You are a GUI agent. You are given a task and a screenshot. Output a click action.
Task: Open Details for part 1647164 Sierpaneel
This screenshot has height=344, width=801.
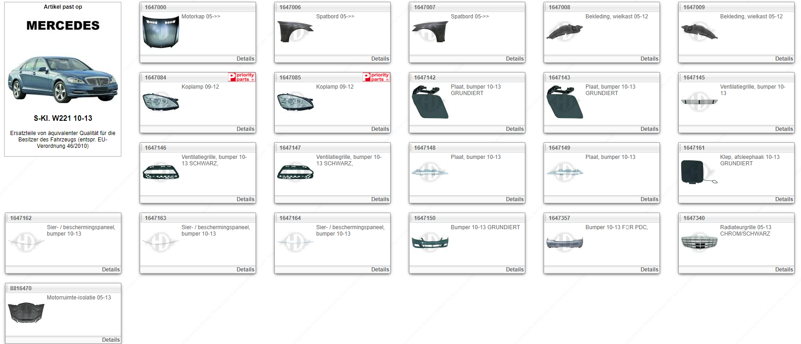pyautogui.click(x=380, y=270)
